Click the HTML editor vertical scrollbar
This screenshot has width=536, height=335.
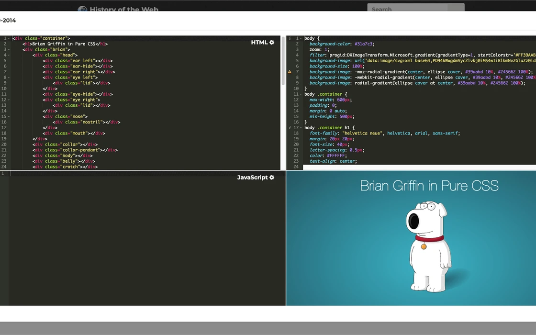point(283,61)
